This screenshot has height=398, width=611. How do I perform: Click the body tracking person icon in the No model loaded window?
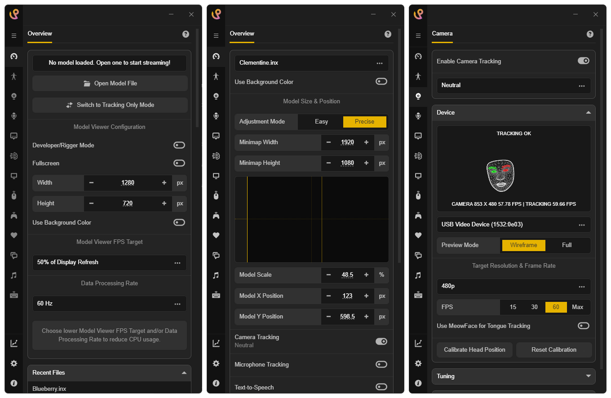[14, 76]
